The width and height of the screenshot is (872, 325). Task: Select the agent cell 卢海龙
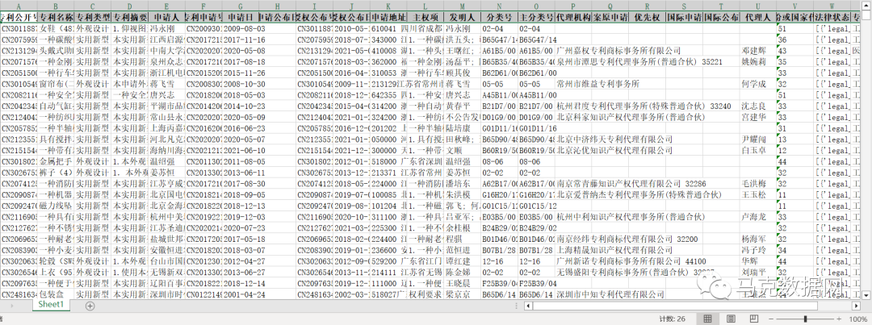(757, 217)
